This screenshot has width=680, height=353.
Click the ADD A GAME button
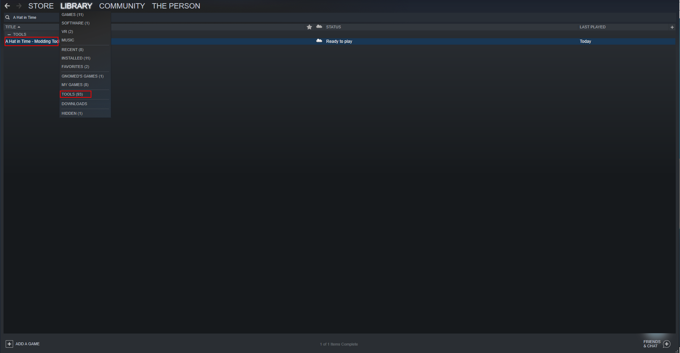23,344
